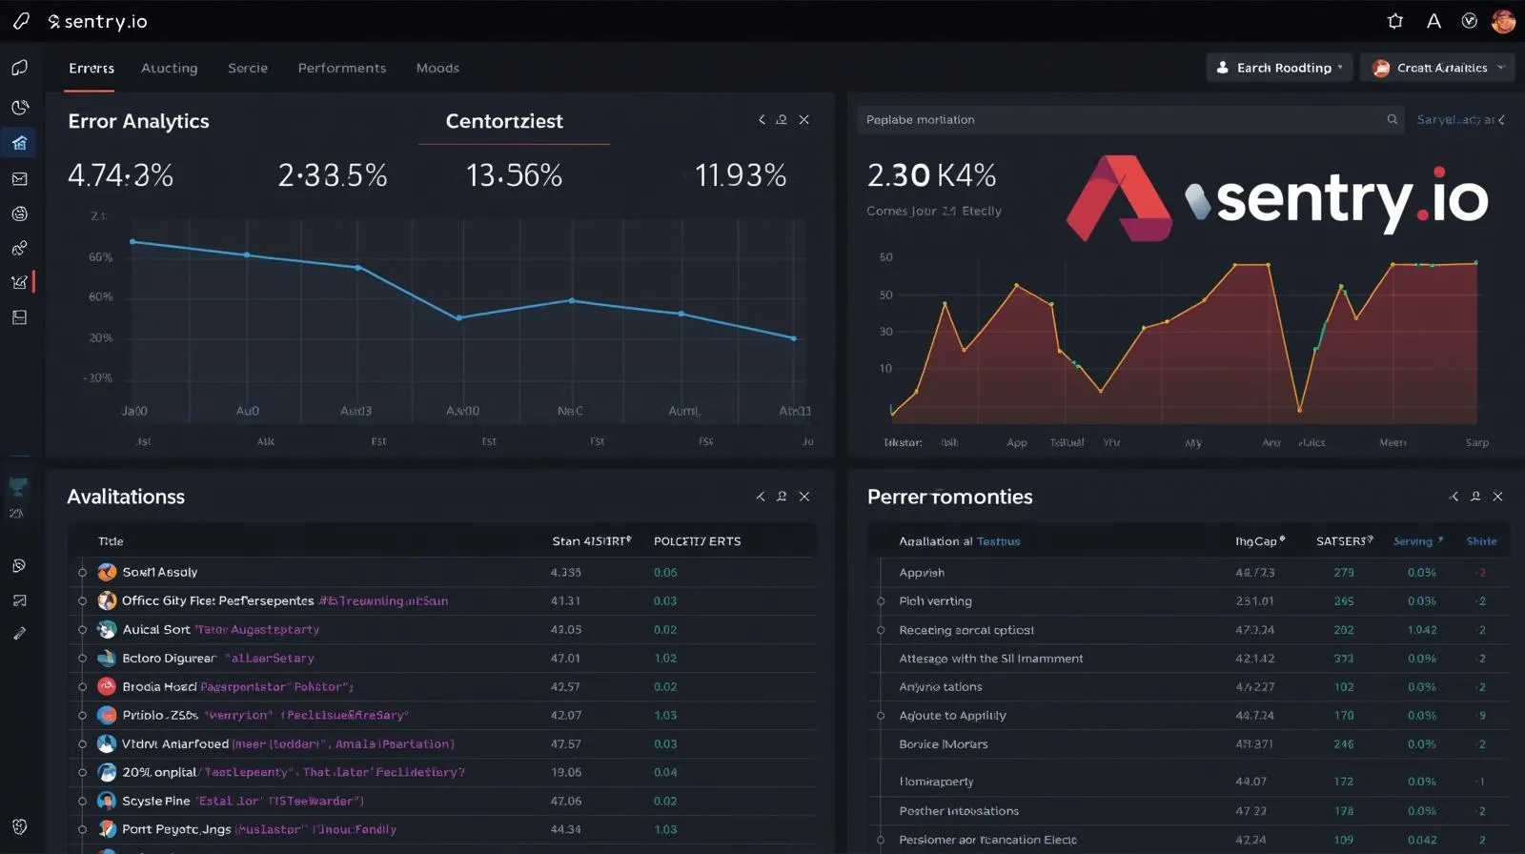Screen dimensions: 1525x854
Task: Open the bottom badge sidebar icon
Action: pos(19,826)
